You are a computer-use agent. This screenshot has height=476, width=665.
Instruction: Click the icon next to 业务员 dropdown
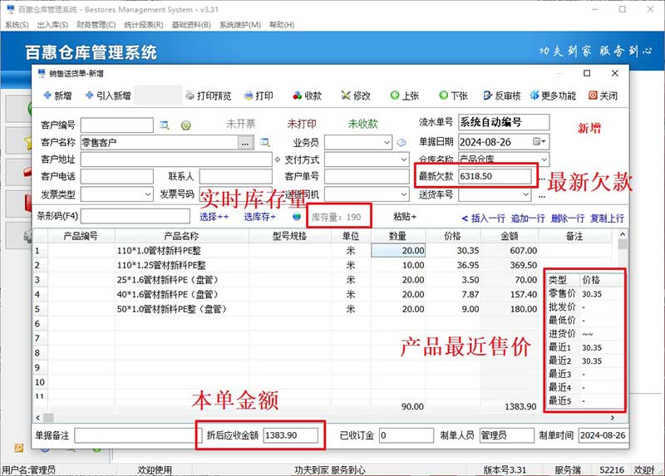pyautogui.click(x=401, y=143)
